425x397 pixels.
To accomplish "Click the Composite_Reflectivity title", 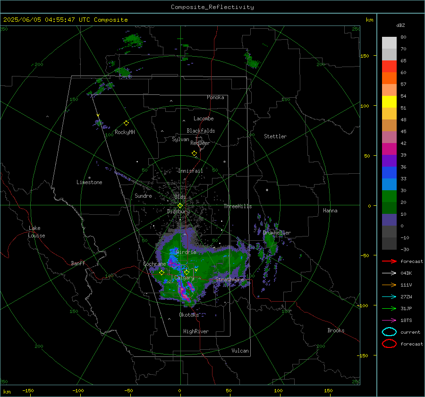I will pyautogui.click(x=212, y=7).
